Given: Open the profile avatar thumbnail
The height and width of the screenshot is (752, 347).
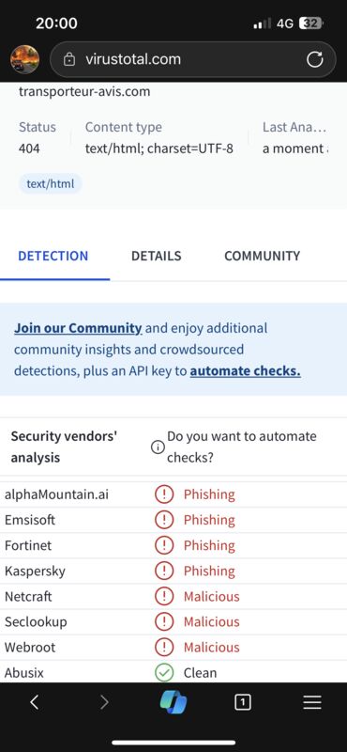Looking at the screenshot, I should coord(25,59).
